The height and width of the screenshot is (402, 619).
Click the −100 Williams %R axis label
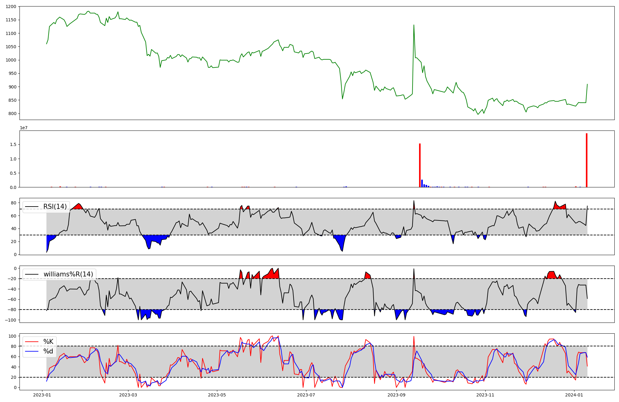click(10, 320)
